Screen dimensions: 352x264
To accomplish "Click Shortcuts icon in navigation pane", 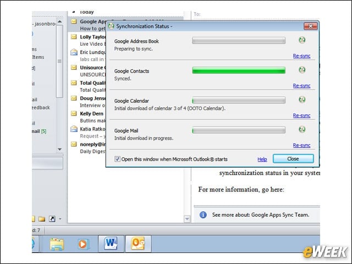I will tap(52, 218).
